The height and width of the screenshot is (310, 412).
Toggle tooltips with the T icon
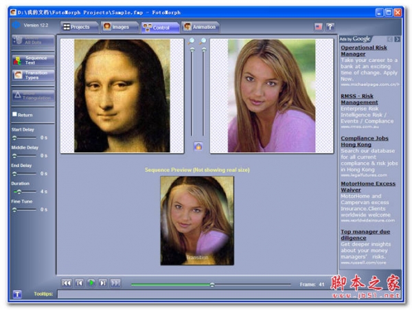tap(17, 294)
